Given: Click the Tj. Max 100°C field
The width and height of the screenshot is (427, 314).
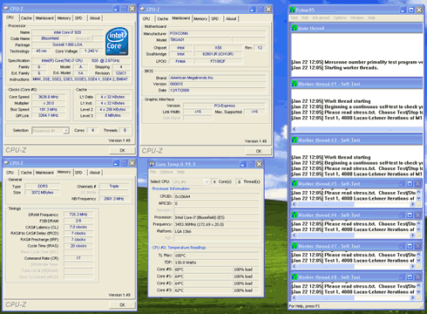Looking at the screenshot, I should click(x=217, y=256).
